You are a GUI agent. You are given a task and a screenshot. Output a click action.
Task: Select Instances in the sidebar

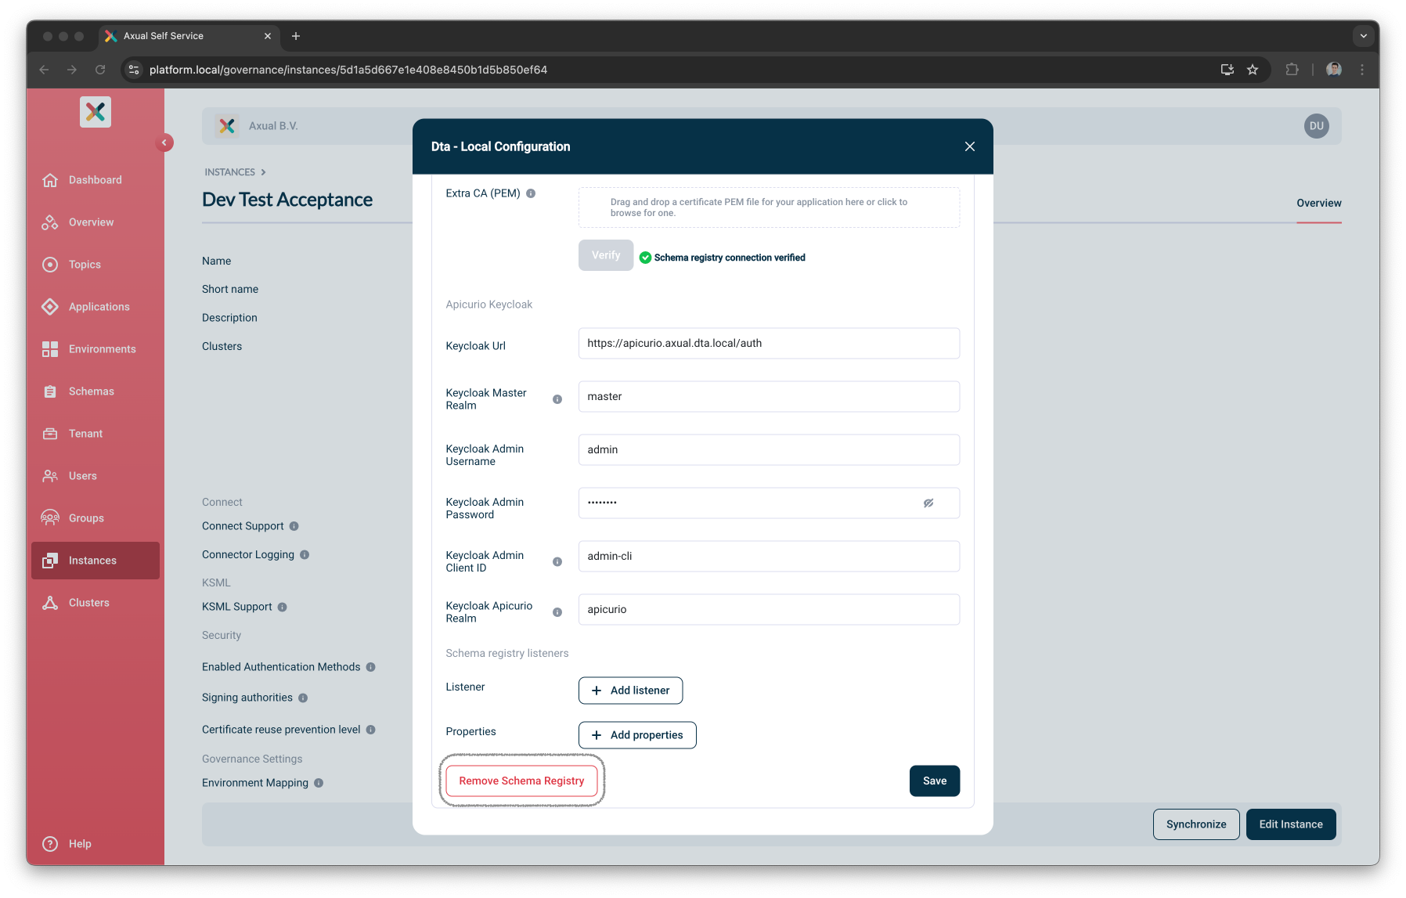(x=95, y=561)
